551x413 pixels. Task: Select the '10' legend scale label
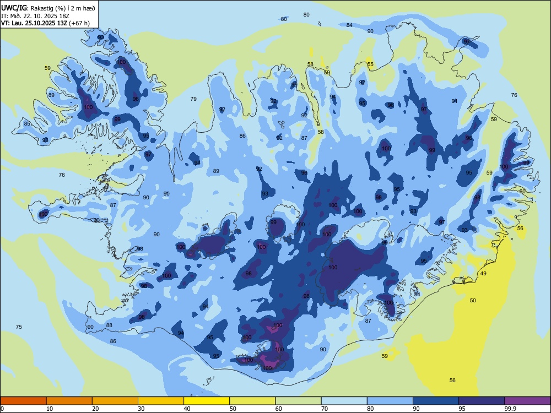click(50, 409)
